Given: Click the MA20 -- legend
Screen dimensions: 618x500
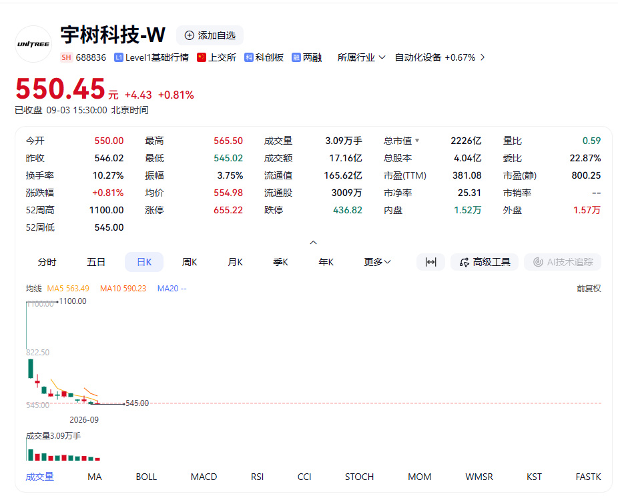Looking at the screenshot, I should [x=172, y=289].
